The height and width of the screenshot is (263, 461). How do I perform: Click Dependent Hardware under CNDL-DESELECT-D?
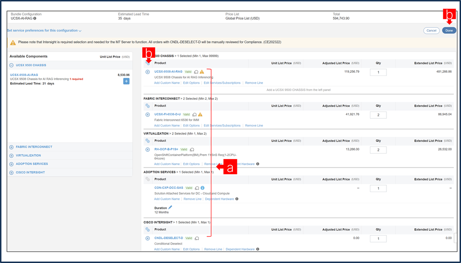240,249
